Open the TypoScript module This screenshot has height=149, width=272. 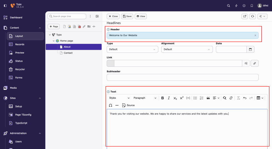(x=25, y=123)
